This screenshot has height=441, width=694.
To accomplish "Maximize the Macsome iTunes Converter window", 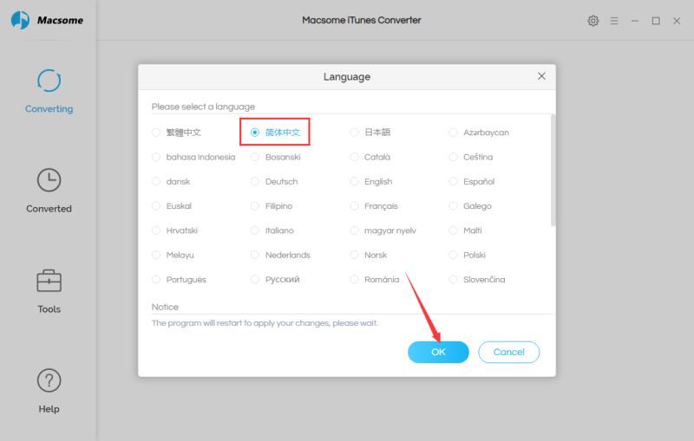I will pyautogui.click(x=656, y=21).
